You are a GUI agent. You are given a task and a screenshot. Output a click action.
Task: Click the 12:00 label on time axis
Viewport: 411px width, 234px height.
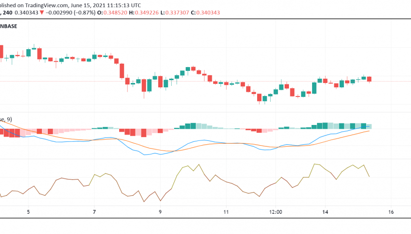coord(275,212)
